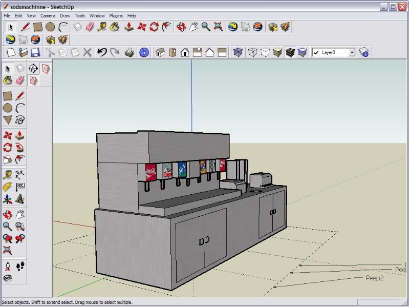The width and height of the screenshot is (409, 307).
Task: Click the Diet Coke label on dispenser
Action: coord(167,171)
